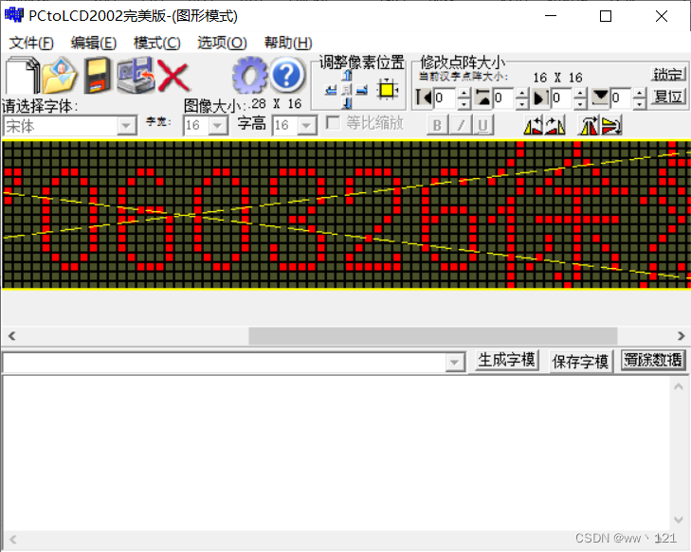Screen dimensions: 691x552
Task: Toggle italic formatting button
Action: tap(461, 125)
